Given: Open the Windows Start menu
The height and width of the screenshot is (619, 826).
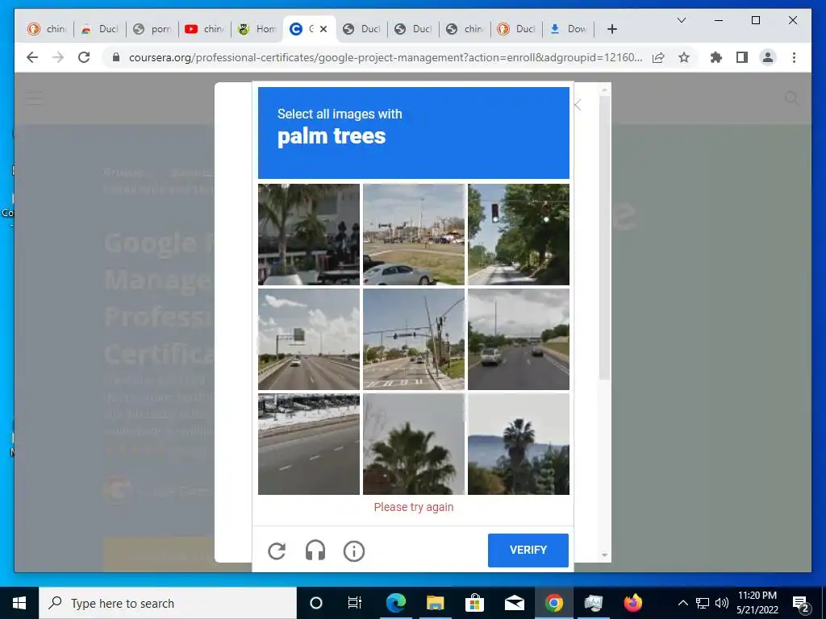Looking at the screenshot, I should tap(19, 603).
